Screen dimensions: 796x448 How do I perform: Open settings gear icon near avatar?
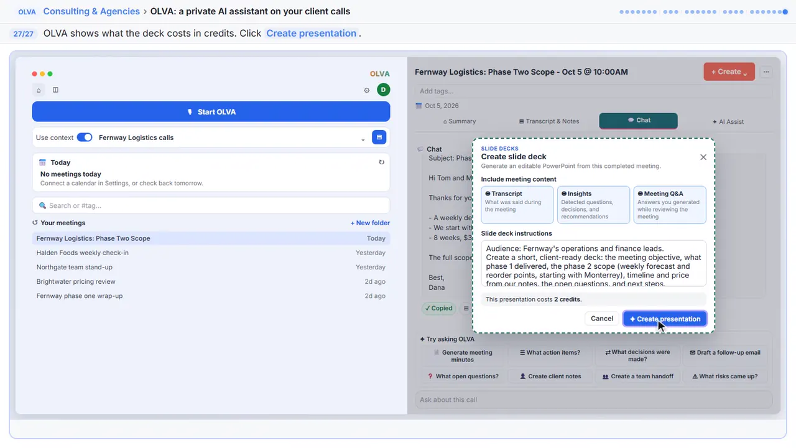(x=367, y=90)
